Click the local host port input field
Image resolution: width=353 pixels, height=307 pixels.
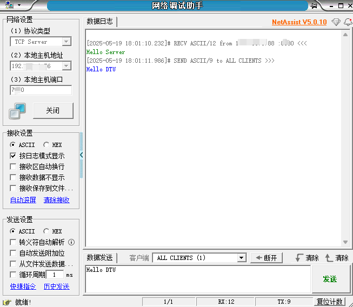pos(41,90)
